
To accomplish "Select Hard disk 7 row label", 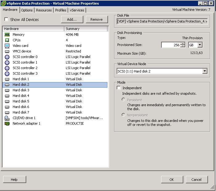I will pos(21,112).
